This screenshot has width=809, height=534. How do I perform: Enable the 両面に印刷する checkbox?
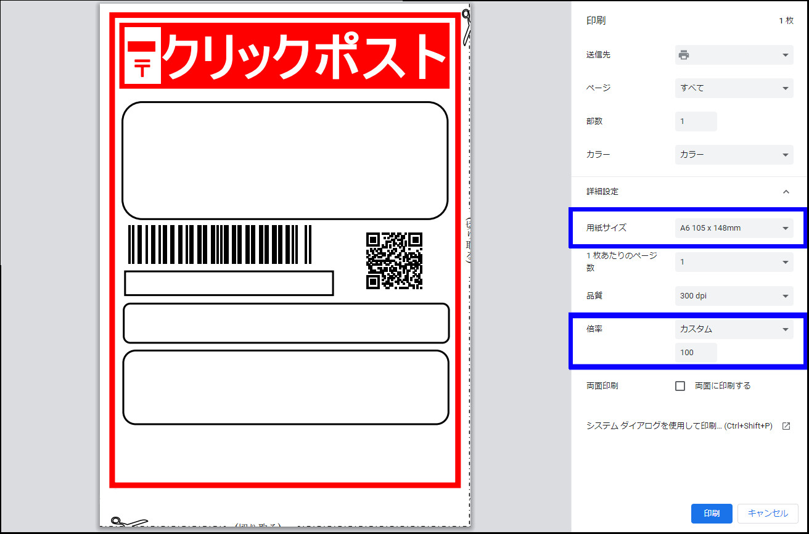click(680, 386)
